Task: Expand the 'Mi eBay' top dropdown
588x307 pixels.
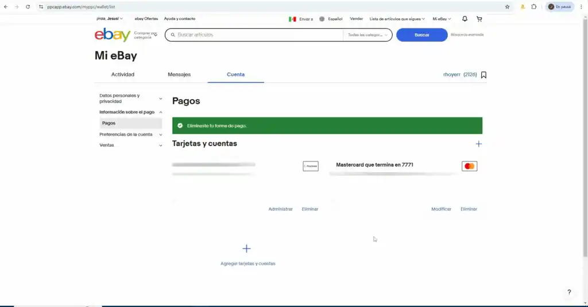Action: point(442,19)
